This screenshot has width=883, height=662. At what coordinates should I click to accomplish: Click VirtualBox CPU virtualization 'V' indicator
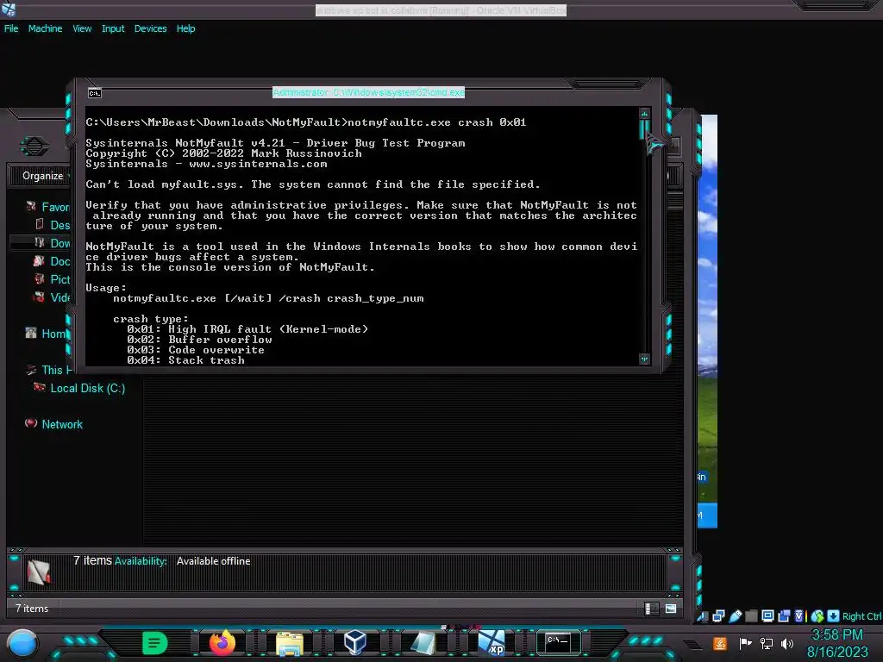click(x=798, y=616)
